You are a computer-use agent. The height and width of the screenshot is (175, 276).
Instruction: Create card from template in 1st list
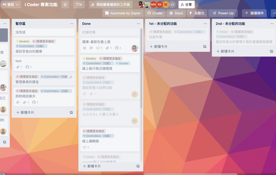pos(205,46)
